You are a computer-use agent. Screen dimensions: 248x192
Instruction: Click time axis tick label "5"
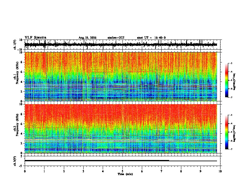point(122,171)
